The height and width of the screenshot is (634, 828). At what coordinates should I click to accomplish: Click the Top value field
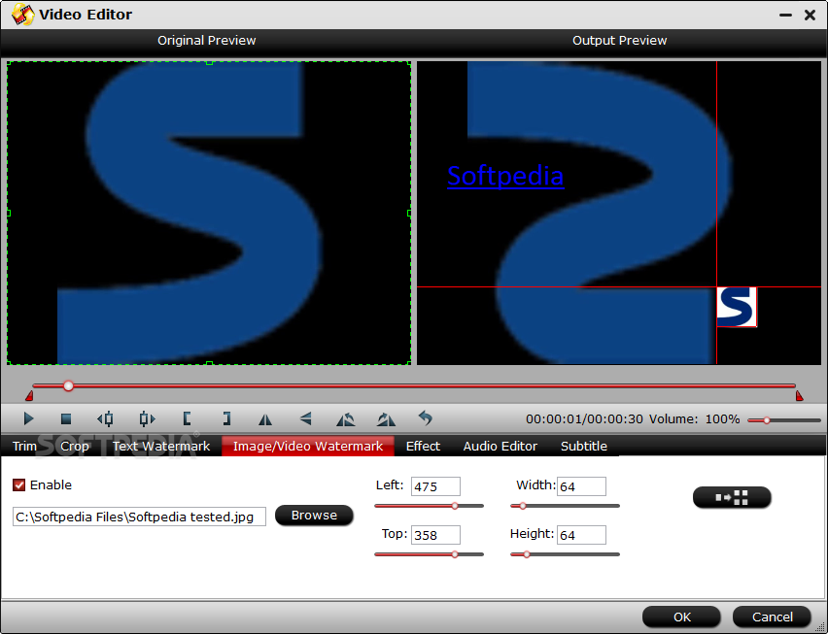[435, 535]
